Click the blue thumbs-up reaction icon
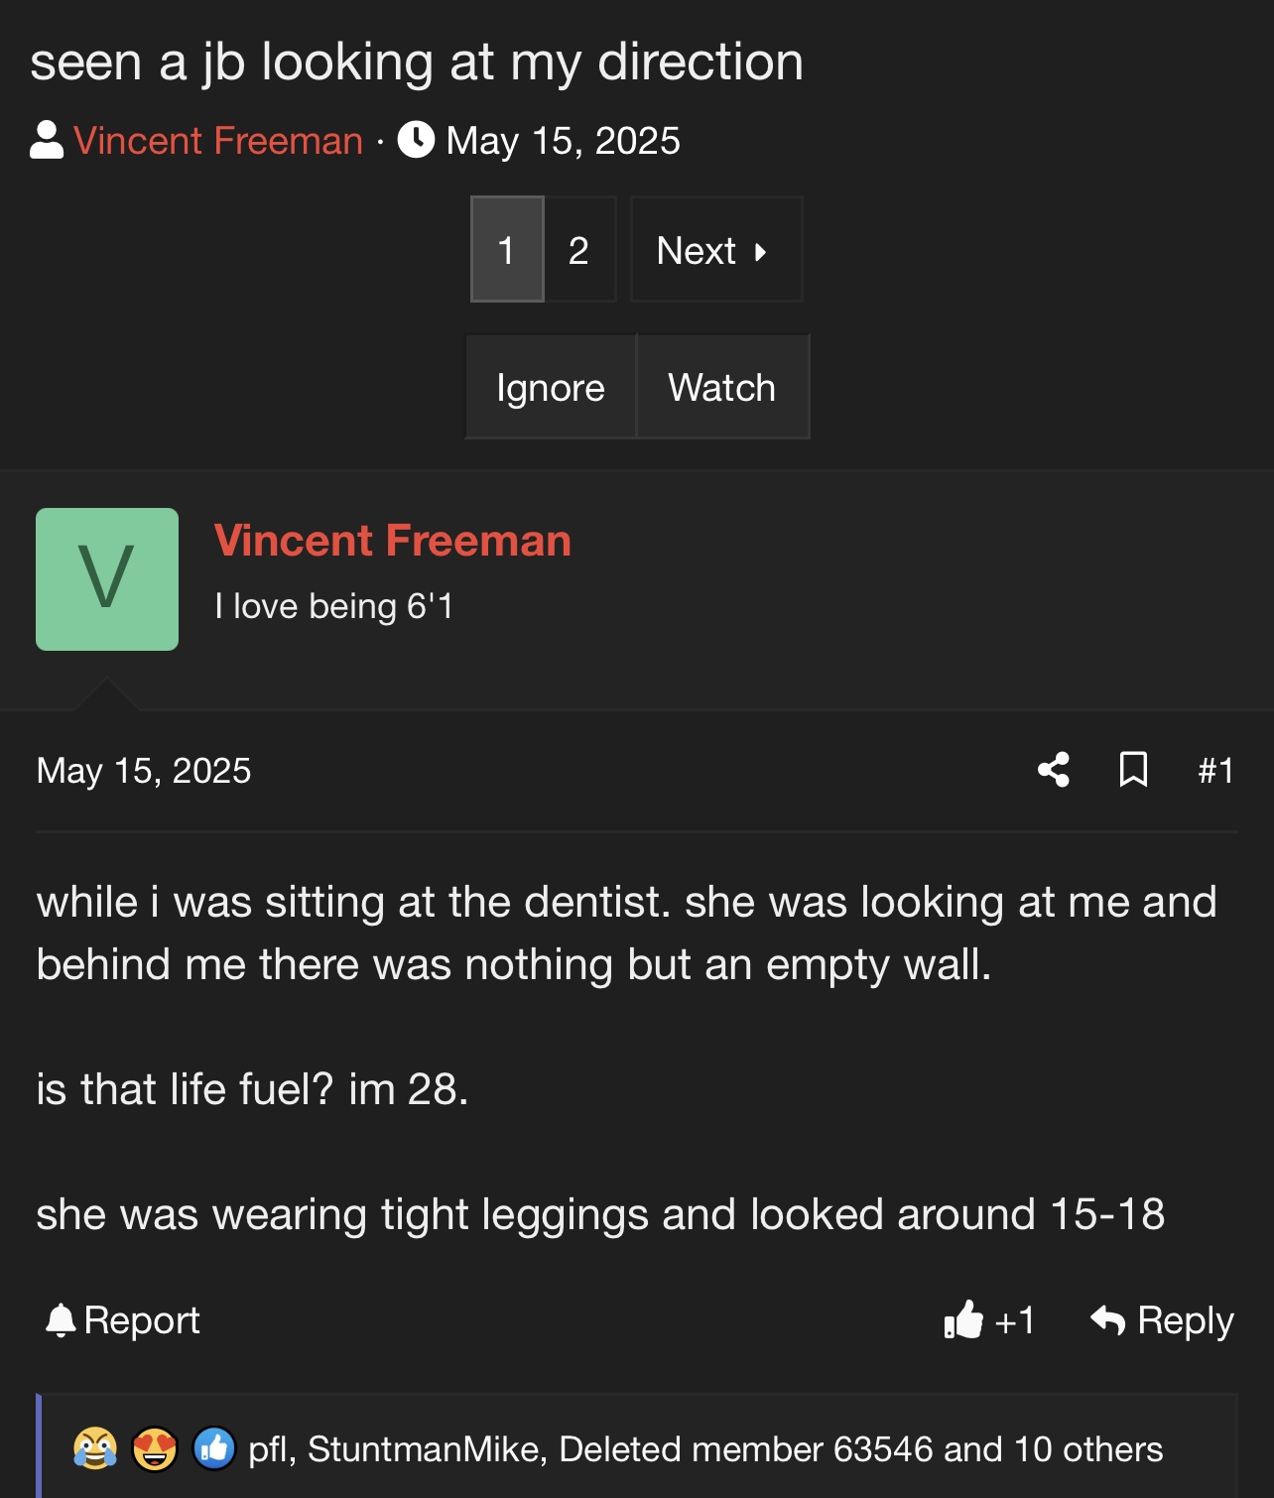 tap(214, 1449)
